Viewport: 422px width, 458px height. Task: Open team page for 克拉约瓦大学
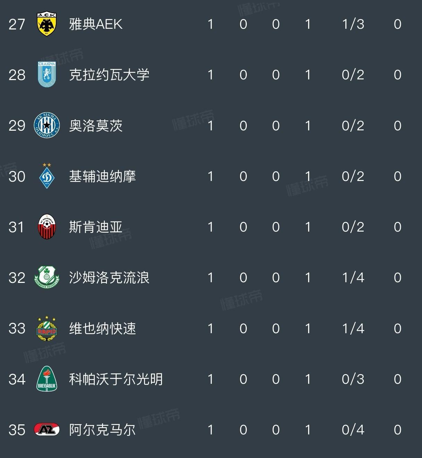pos(109,75)
